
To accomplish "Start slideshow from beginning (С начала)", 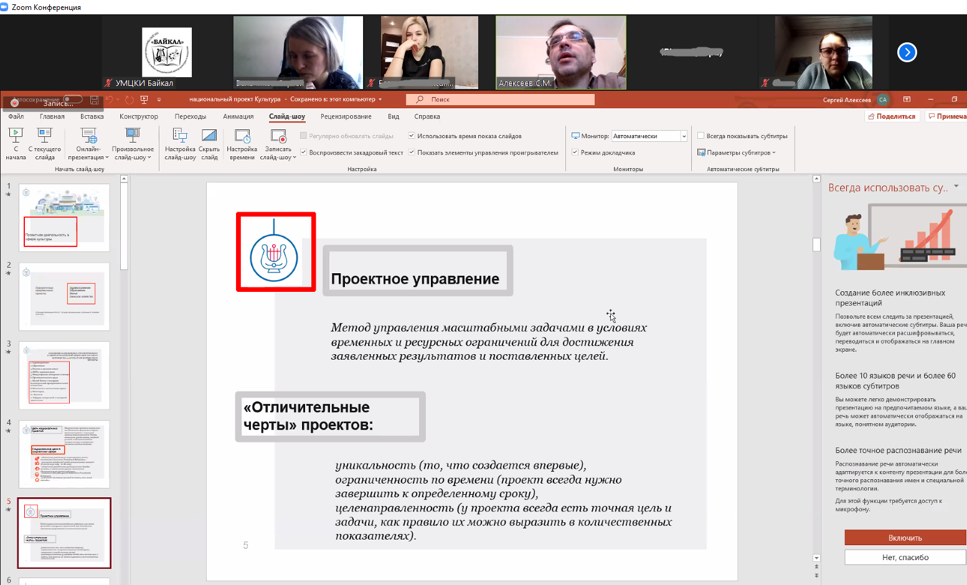I will 16,143.
